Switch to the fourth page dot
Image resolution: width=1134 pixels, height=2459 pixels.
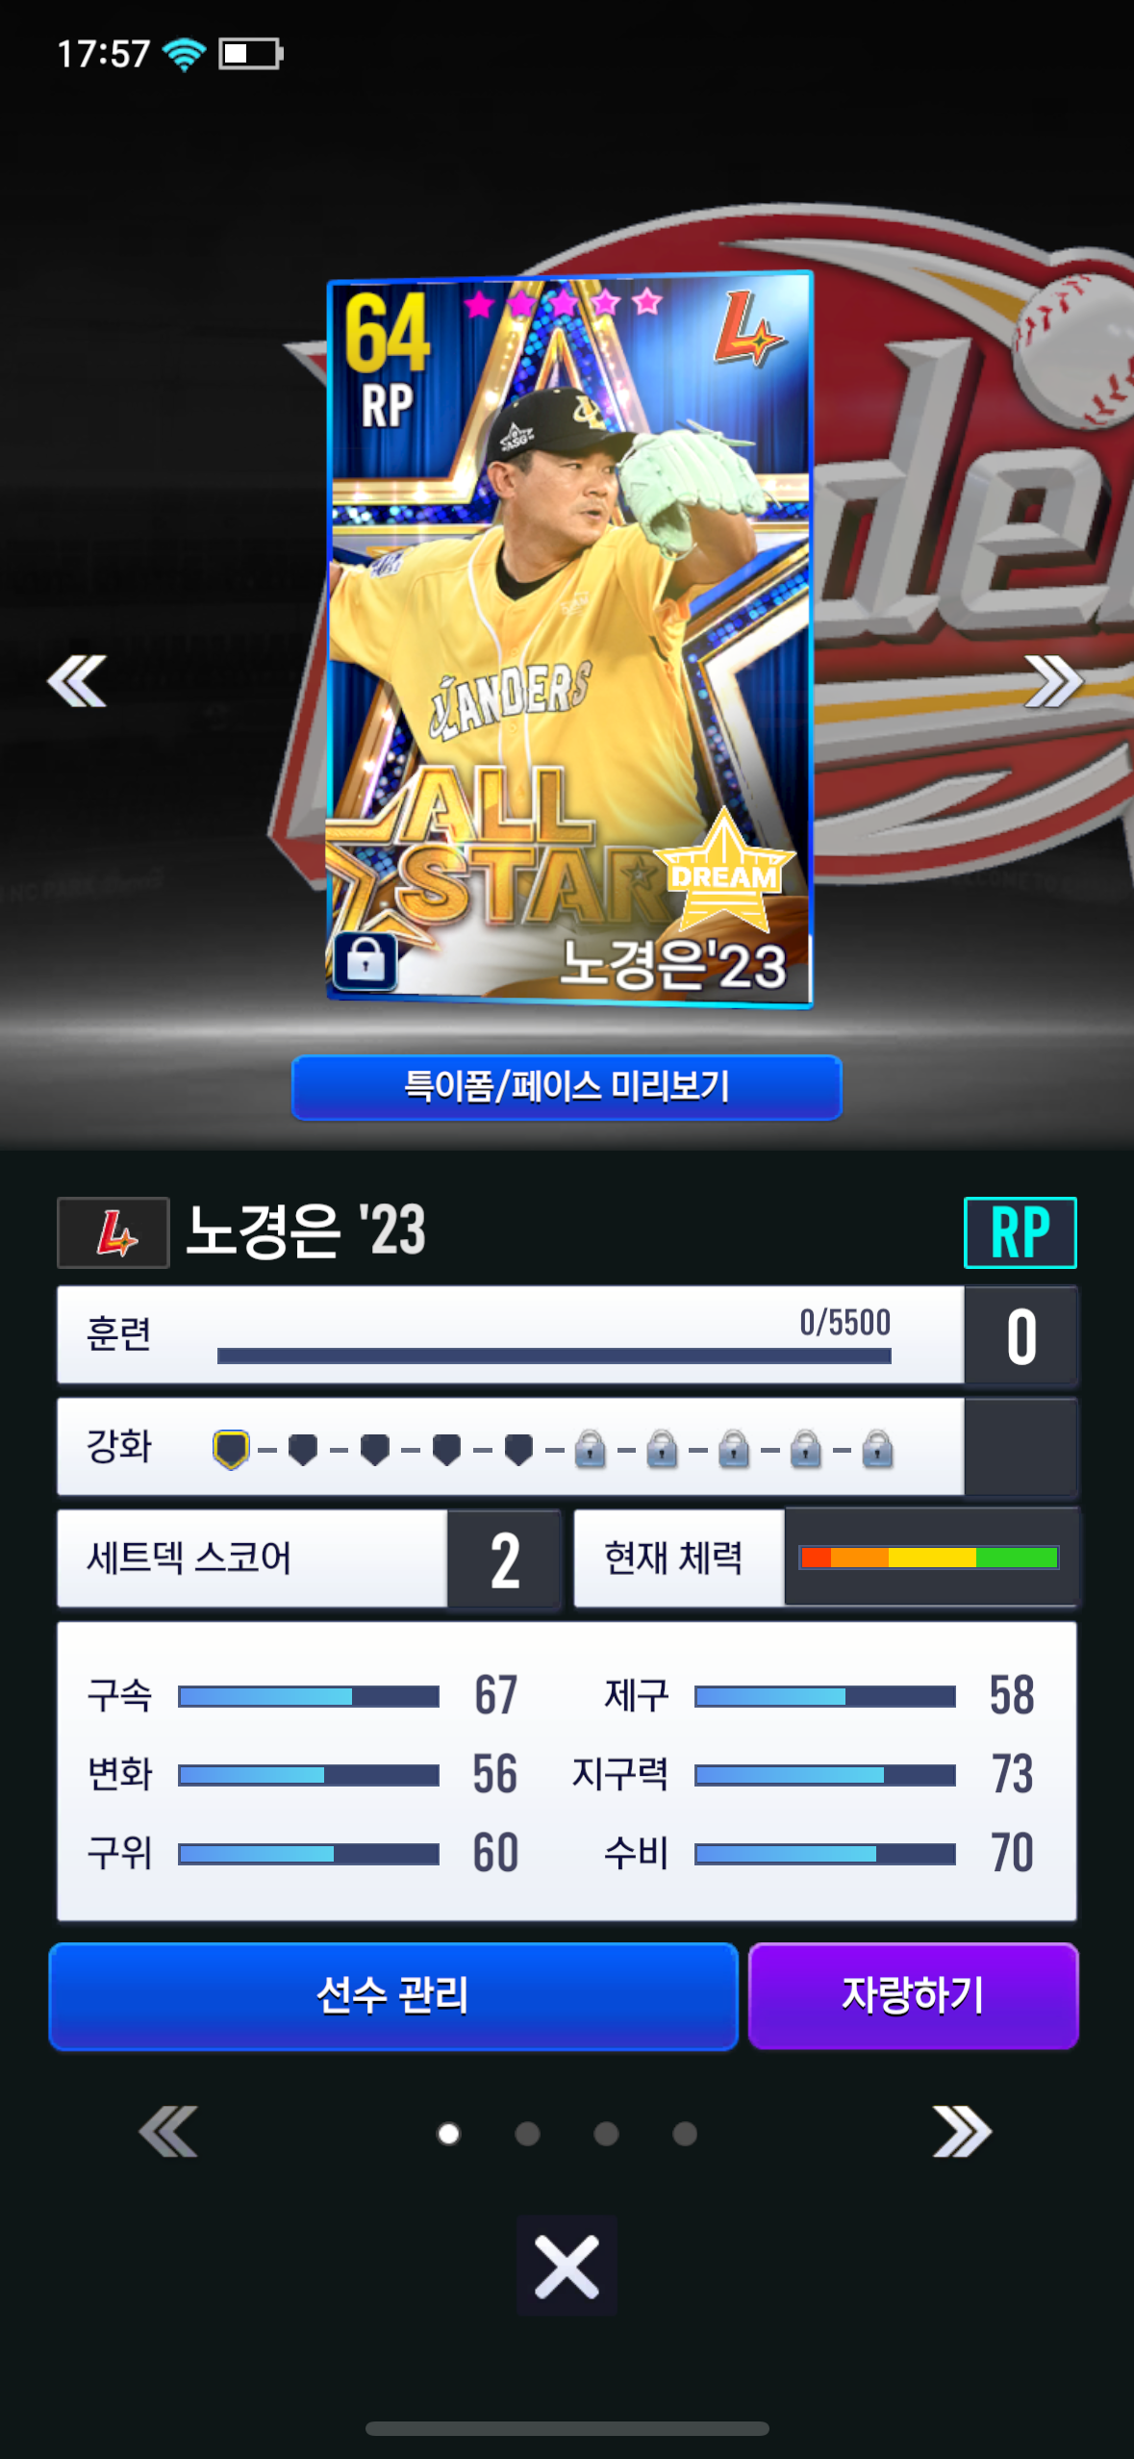coord(685,2134)
